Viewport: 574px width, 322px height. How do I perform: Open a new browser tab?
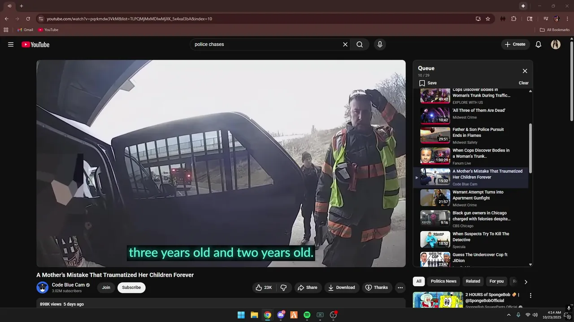[21, 6]
